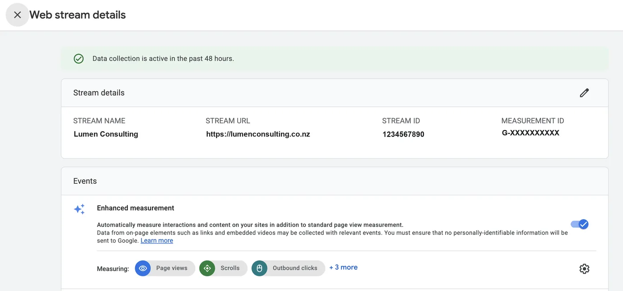This screenshot has height=291, width=623.
Task: Open enhanced measurement settings gear
Action: [584, 269]
